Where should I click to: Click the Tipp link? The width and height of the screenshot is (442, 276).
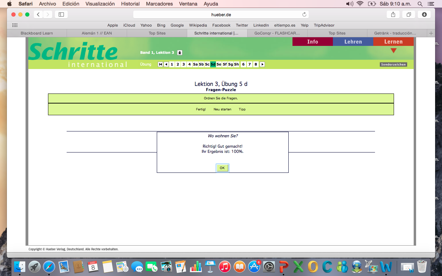pos(242,109)
